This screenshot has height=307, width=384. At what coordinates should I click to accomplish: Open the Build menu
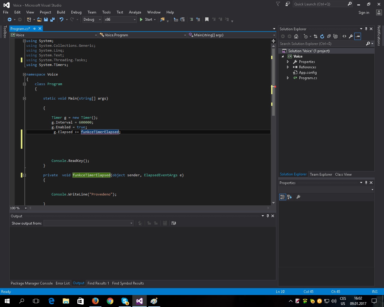point(61,12)
